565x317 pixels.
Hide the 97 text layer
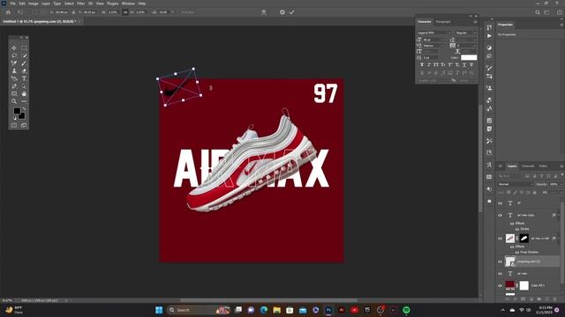501,203
